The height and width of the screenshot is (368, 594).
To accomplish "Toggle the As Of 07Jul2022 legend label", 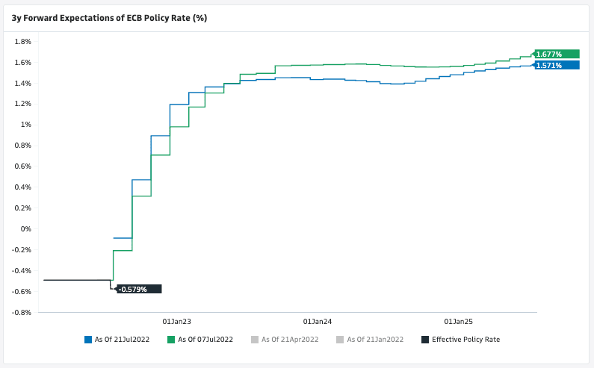I will 205,340.
